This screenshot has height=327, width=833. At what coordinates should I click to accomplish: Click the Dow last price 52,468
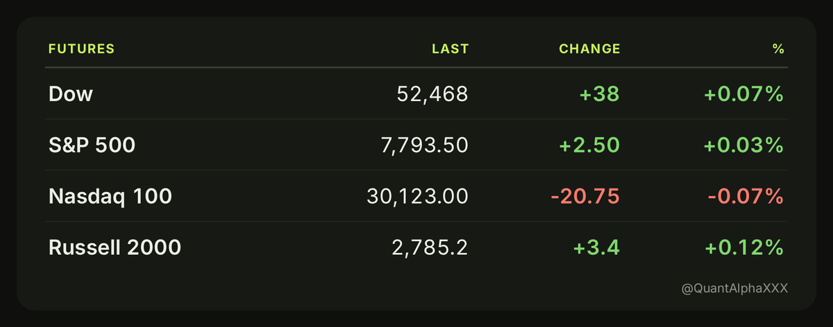point(431,94)
